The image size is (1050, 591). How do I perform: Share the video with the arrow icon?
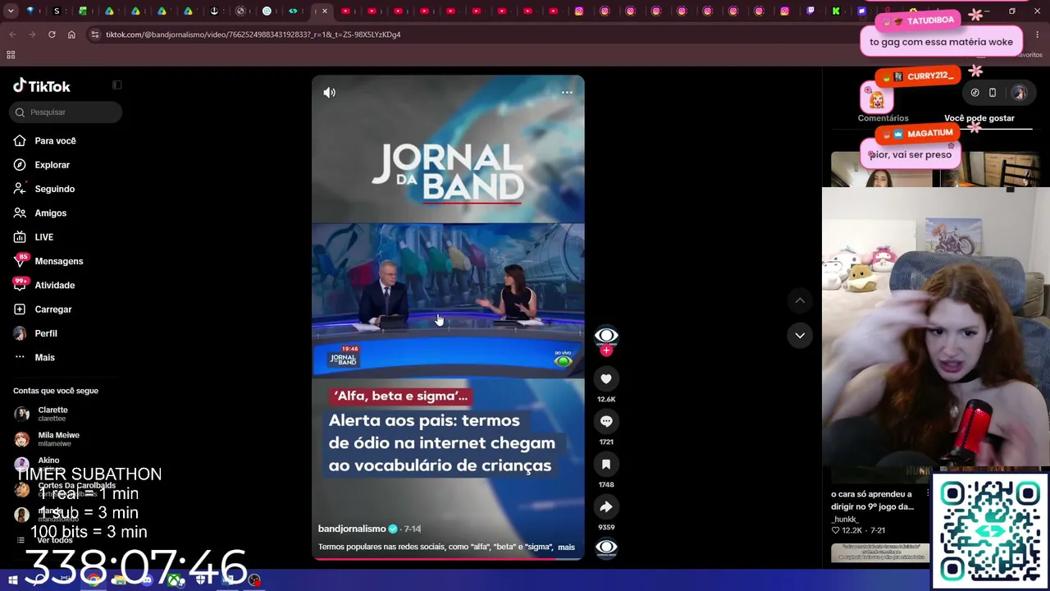(x=606, y=506)
